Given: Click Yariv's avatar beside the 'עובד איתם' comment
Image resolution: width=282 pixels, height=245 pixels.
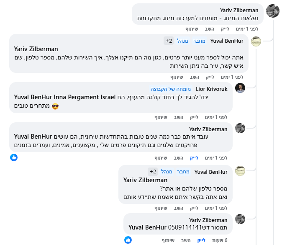Looking at the screenshot, I should click(x=240, y=128).
